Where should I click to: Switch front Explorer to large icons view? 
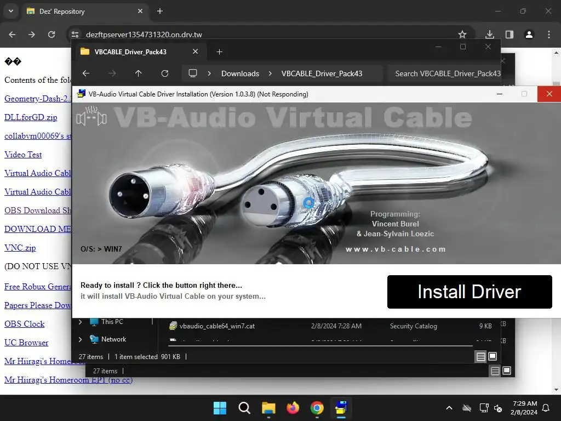493,356
